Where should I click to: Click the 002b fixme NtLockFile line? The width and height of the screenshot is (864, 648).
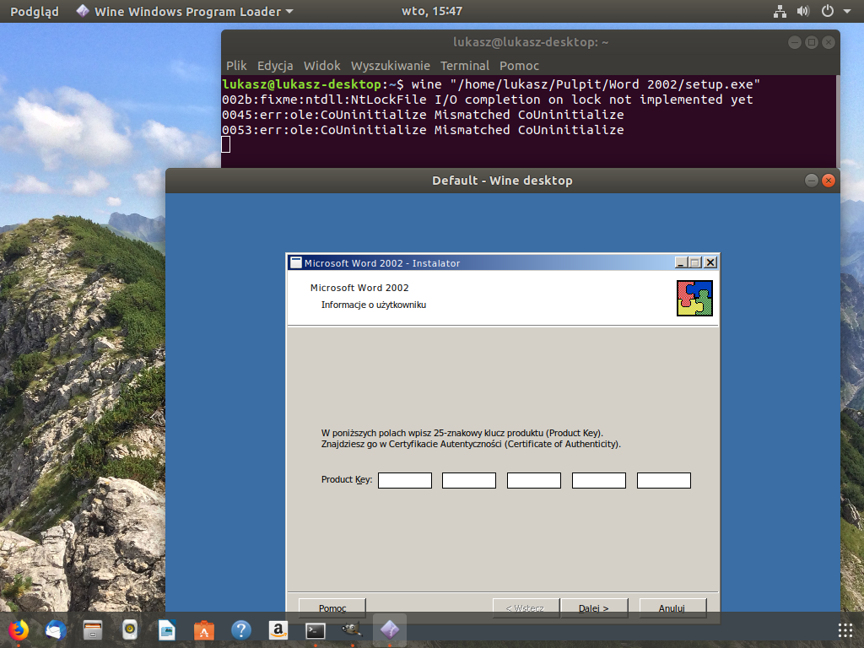(487, 100)
